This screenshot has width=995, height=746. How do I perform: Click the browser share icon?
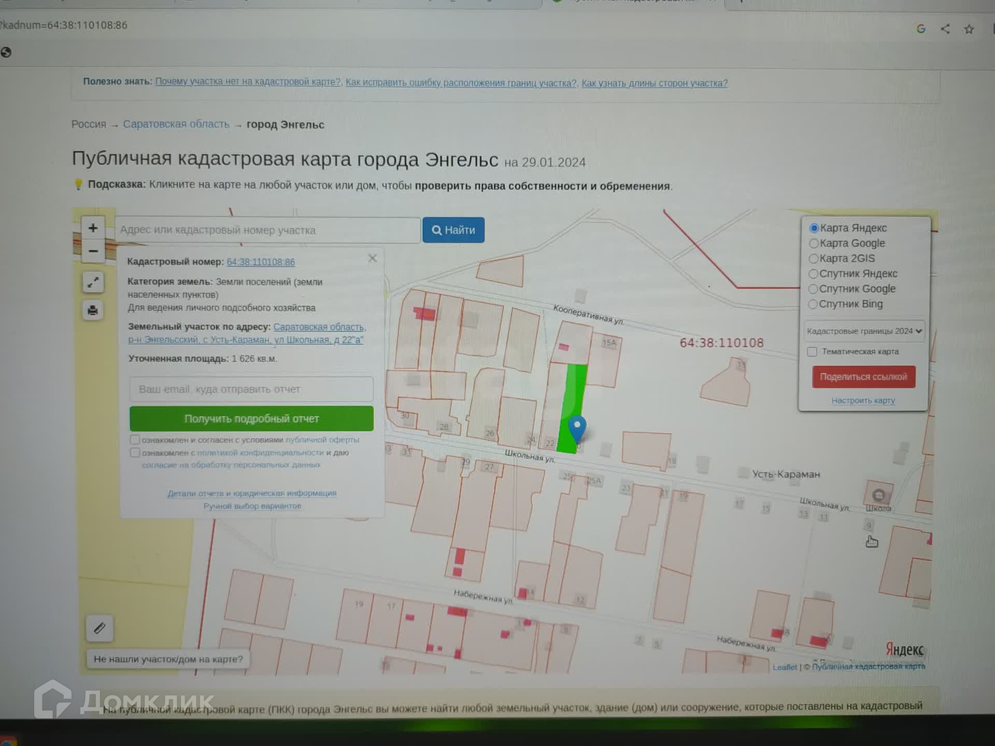[945, 29]
